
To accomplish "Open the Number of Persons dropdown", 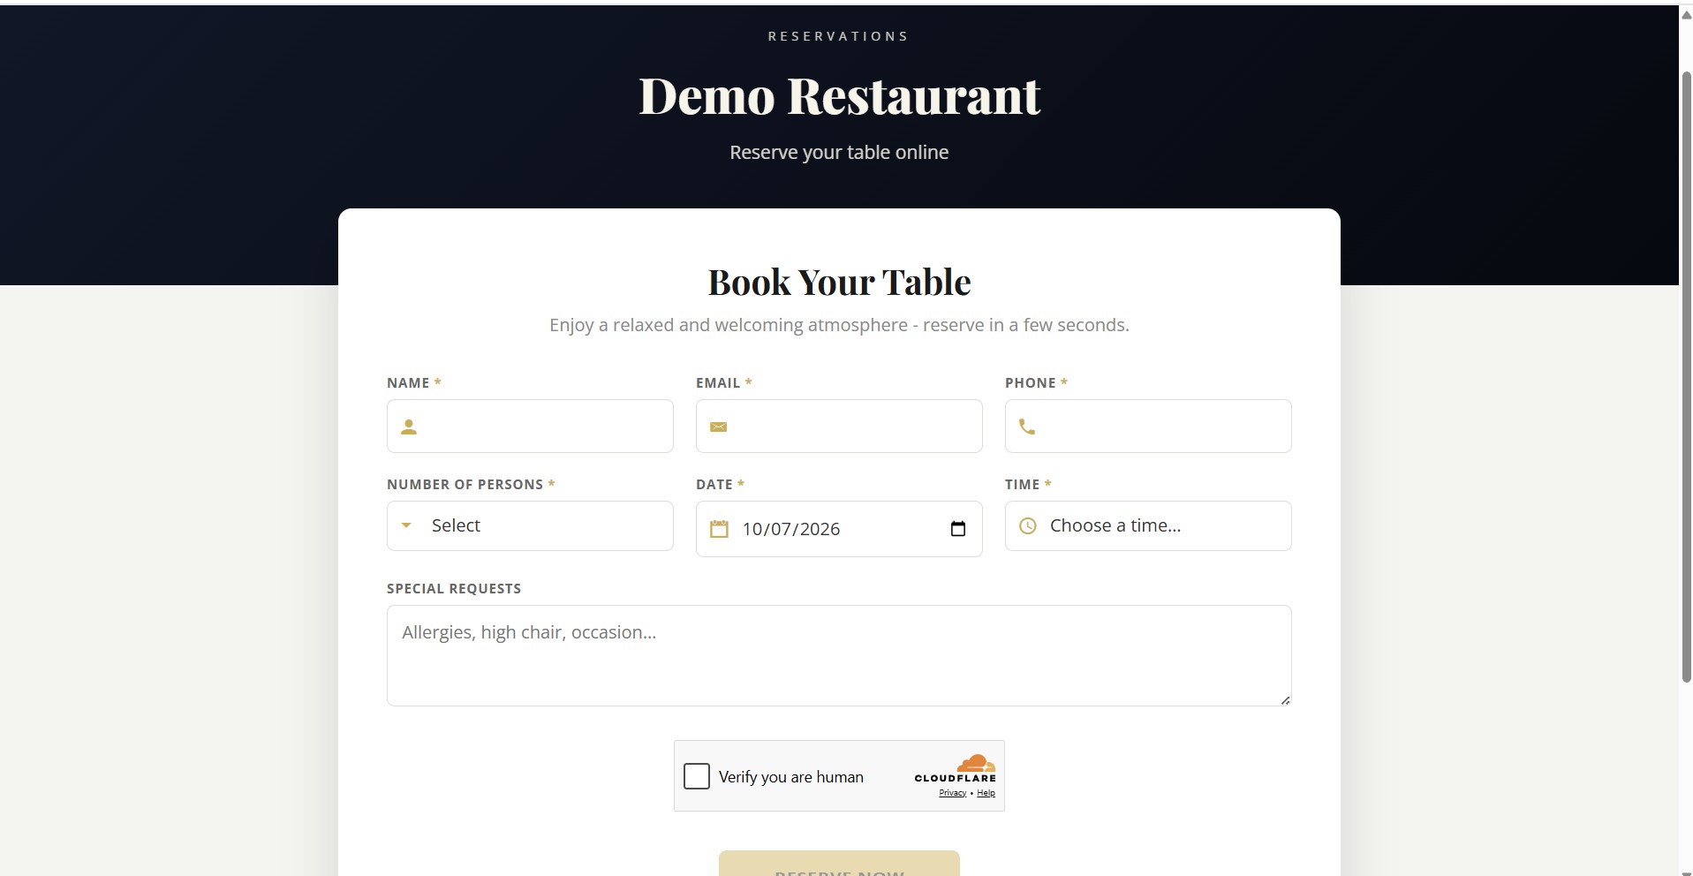I will [x=530, y=526].
